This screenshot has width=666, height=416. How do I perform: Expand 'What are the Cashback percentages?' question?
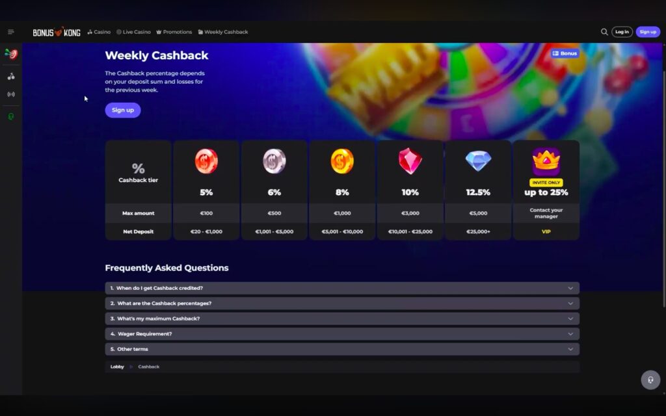pyautogui.click(x=341, y=304)
